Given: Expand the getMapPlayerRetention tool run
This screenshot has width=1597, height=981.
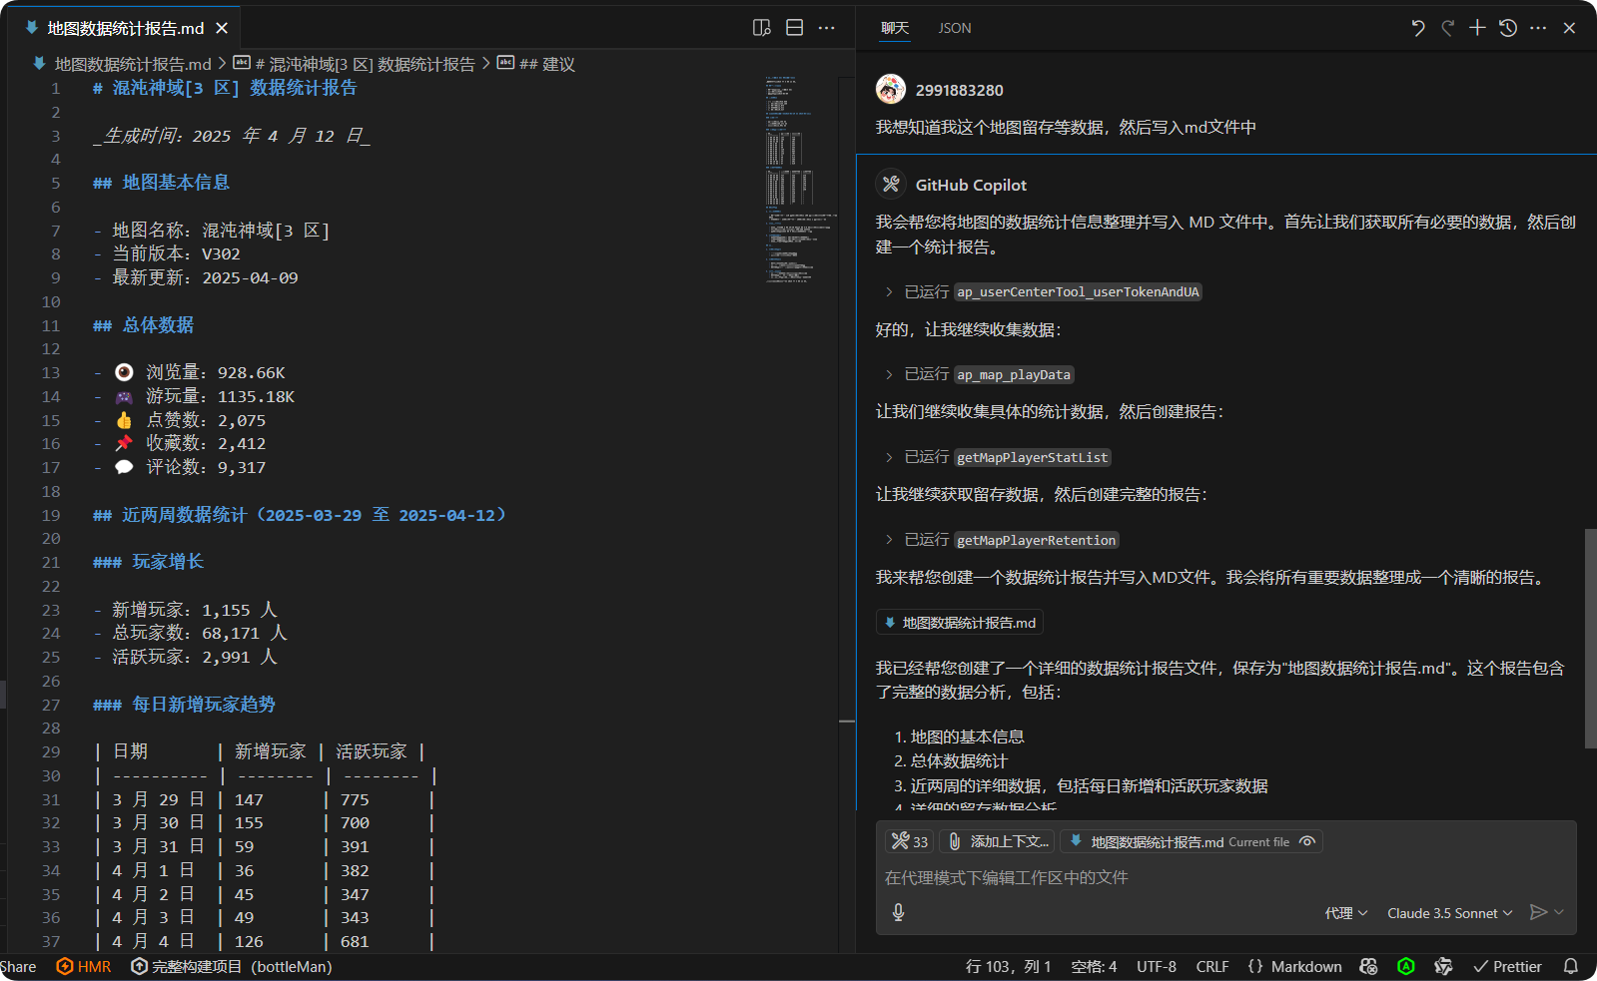Looking at the screenshot, I should (x=889, y=540).
